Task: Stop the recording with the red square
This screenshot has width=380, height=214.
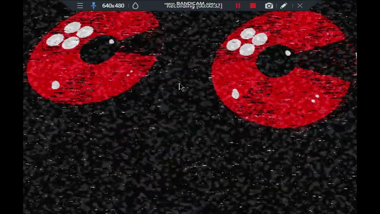Action: [x=253, y=6]
